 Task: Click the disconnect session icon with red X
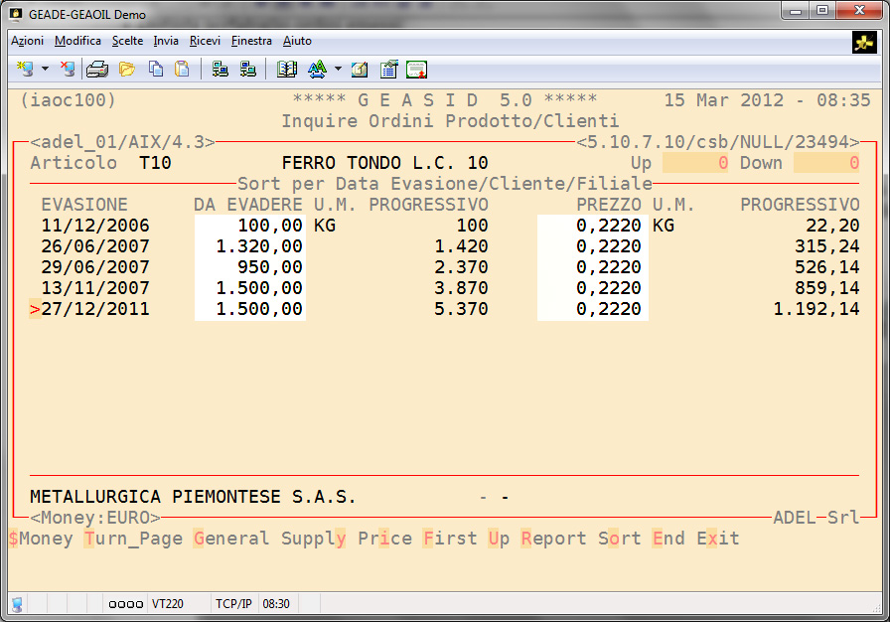(67, 70)
